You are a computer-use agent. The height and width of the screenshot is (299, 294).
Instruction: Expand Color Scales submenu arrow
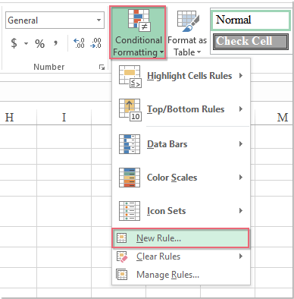click(241, 178)
